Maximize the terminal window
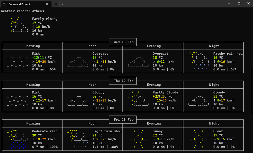Screen dimensions: 253x153 coord(238,3)
